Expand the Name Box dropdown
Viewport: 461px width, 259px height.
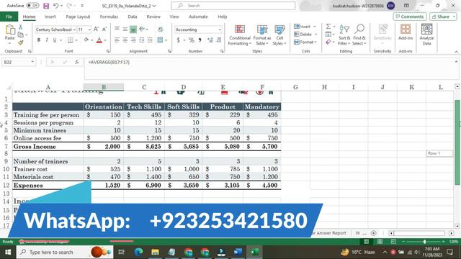tap(32, 62)
